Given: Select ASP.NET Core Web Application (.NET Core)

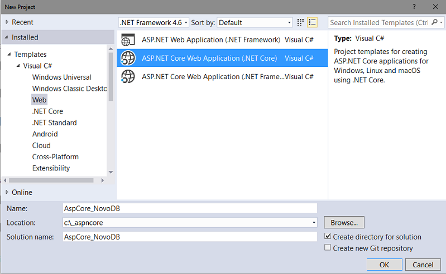Looking at the screenshot, I should point(222,58).
